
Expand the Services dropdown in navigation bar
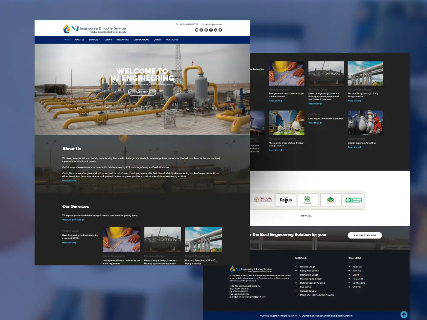[94, 40]
